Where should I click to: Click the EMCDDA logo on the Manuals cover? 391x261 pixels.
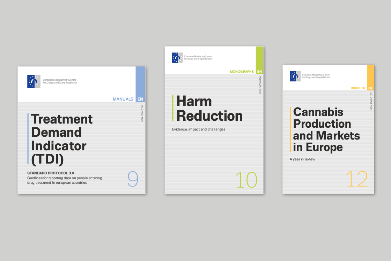pos(34,81)
